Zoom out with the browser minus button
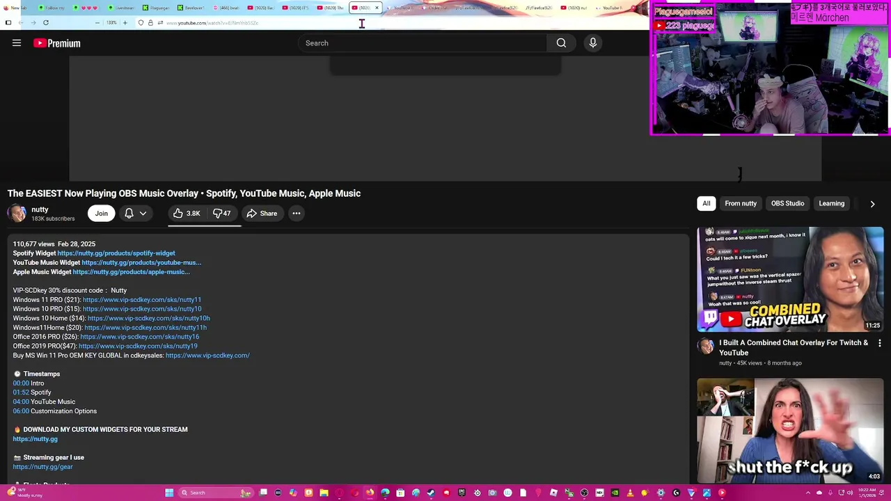 (97, 23)
